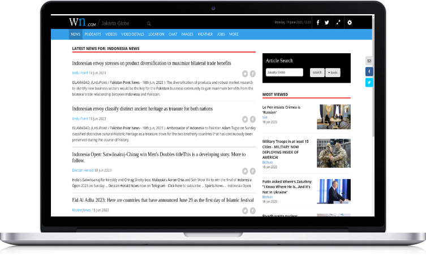Select the NEWS tab
This screenshot has height=255, width=426.
point(76,35)
